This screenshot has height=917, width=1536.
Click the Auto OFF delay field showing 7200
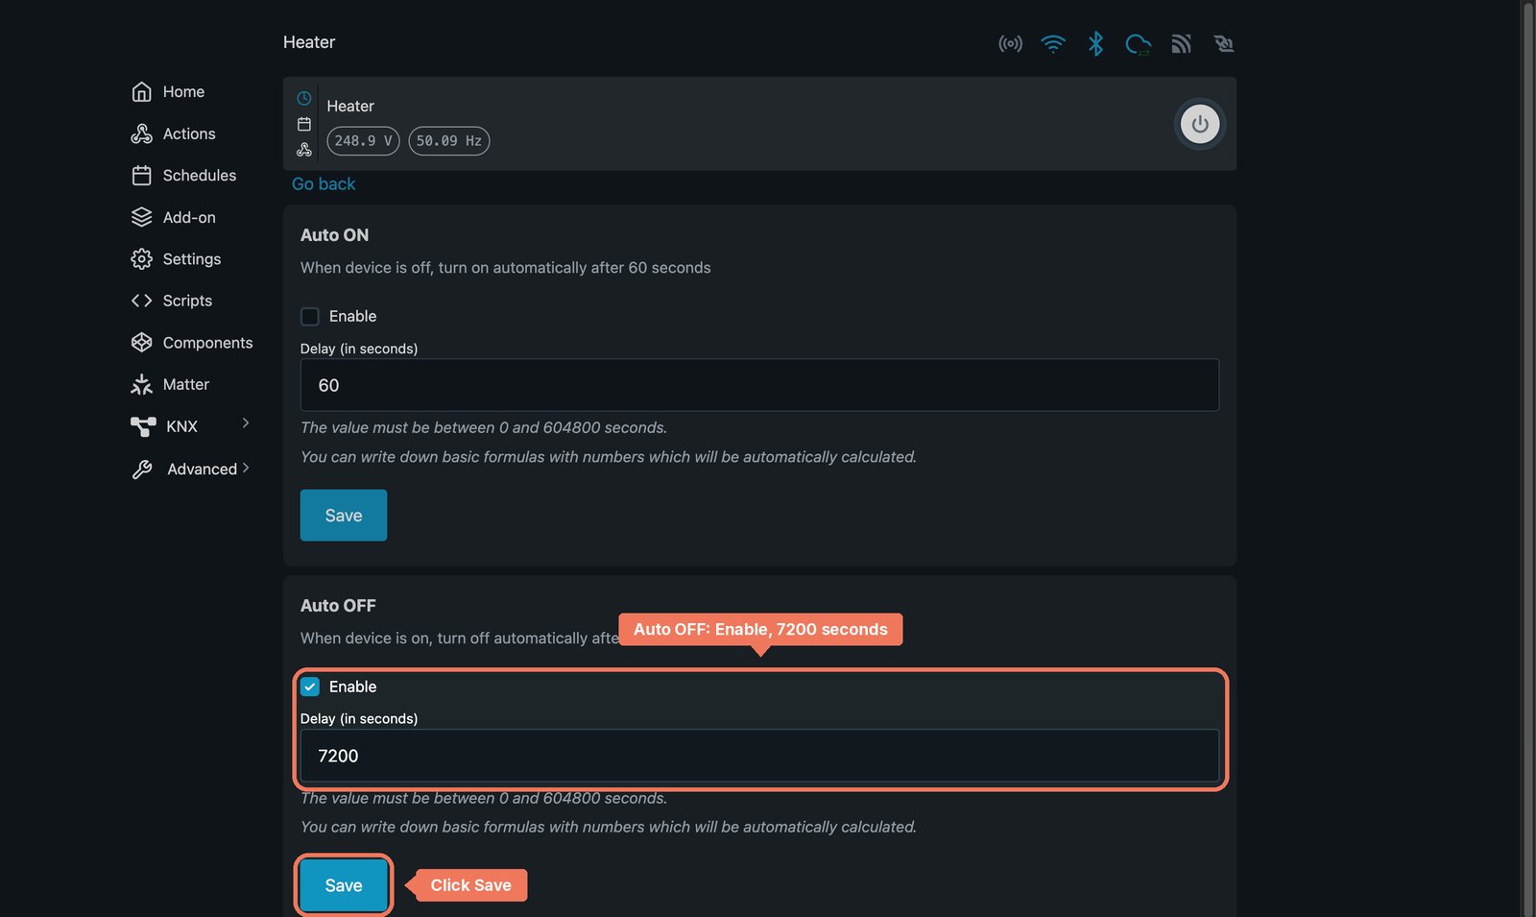(x=759, y=756)
